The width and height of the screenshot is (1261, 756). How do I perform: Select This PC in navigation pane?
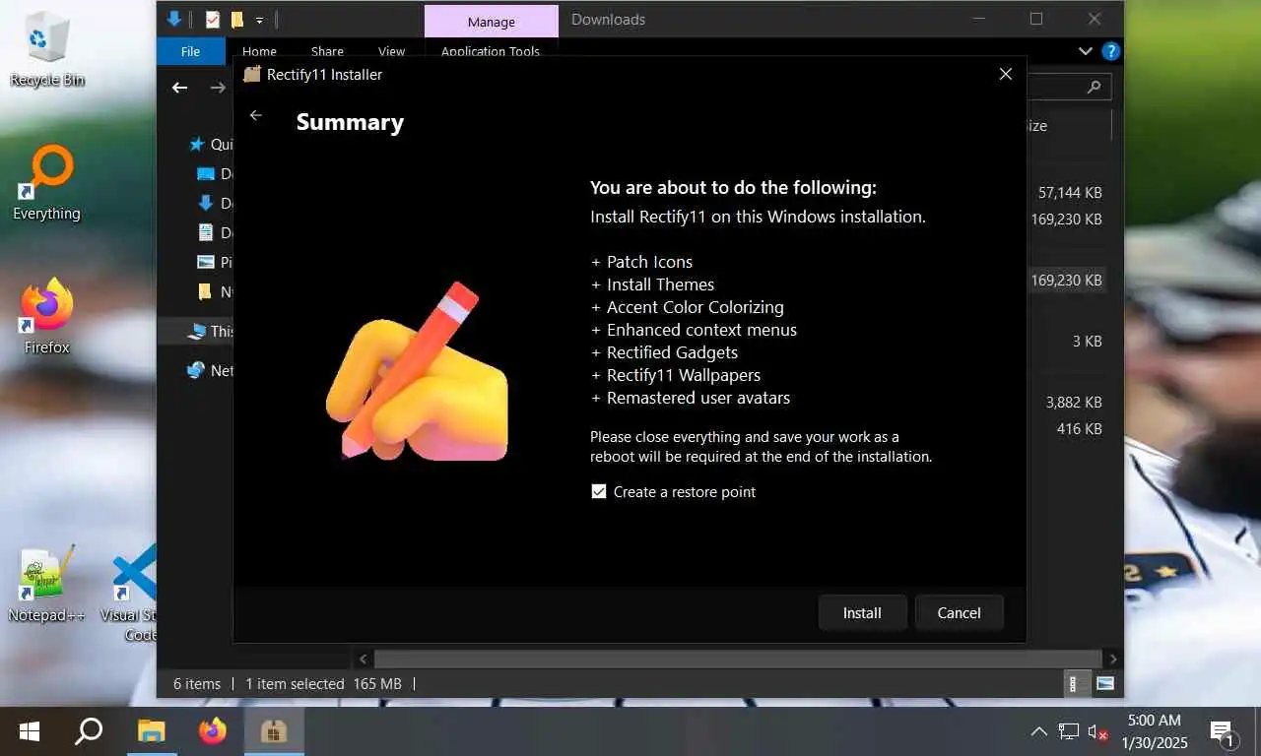(196, 332)
